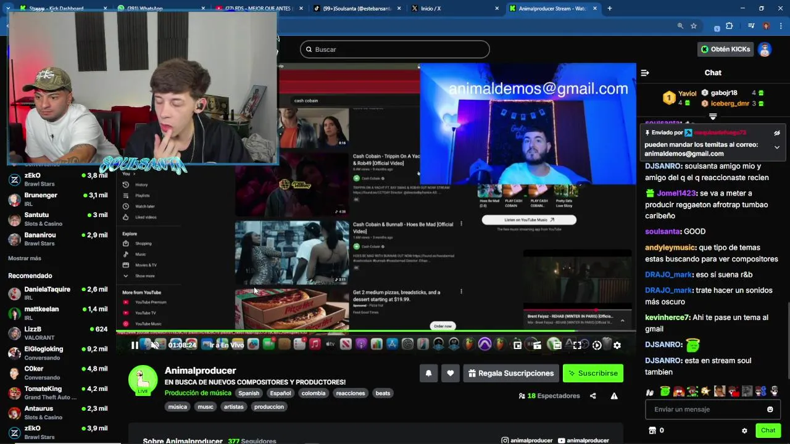The height and width of the screenshot is (444, 790).
Task: Open the Producción de música category link
Action: pos(198,393)
